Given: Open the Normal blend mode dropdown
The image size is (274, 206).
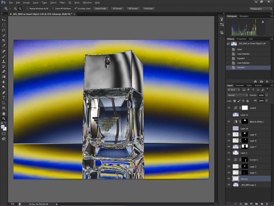Looking at the screenshot, I should click(x=237, y=95).
